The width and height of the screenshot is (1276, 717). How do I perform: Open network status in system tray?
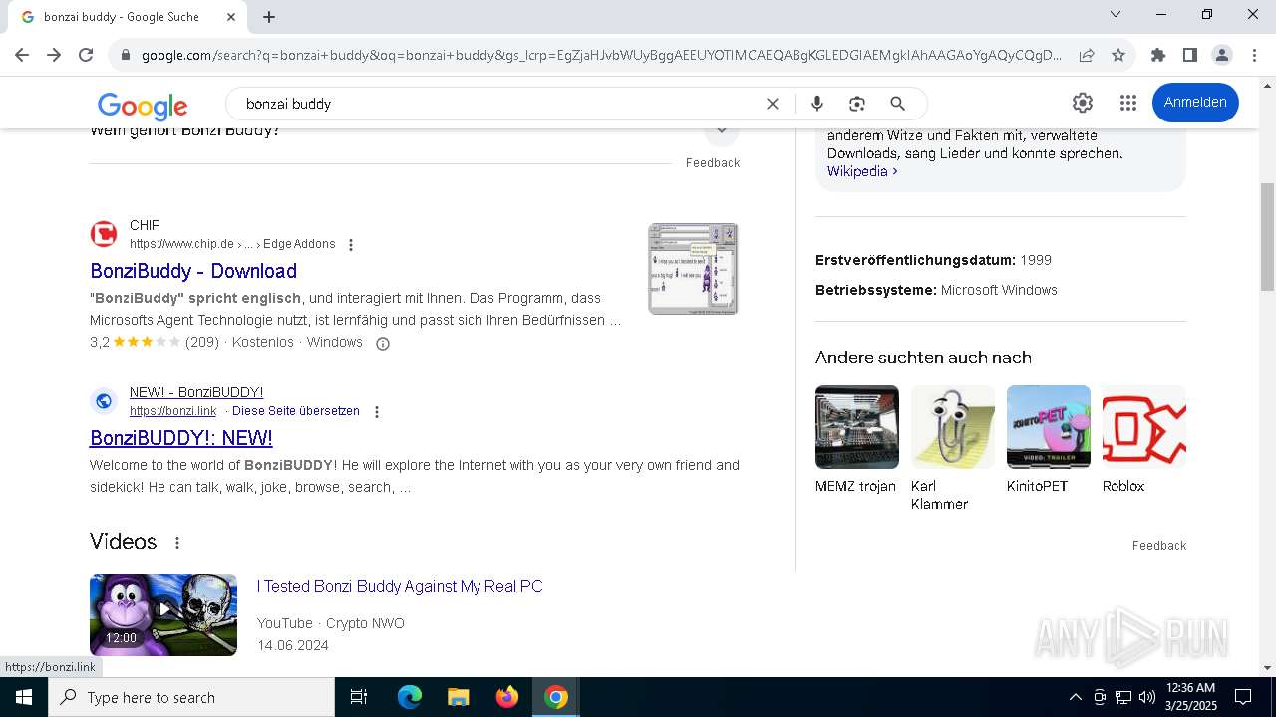coord(1123,697)
